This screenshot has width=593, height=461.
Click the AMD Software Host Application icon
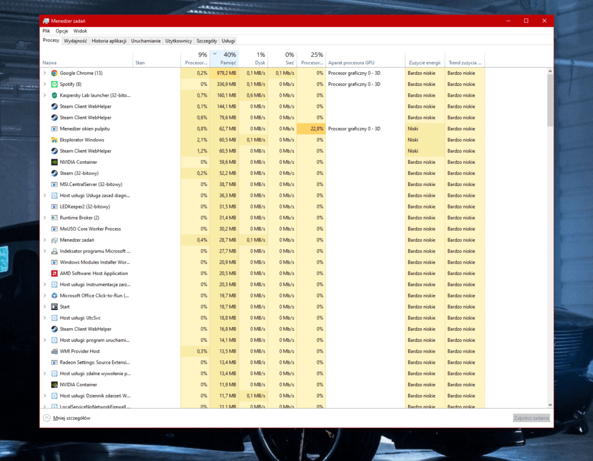point(54,273)
